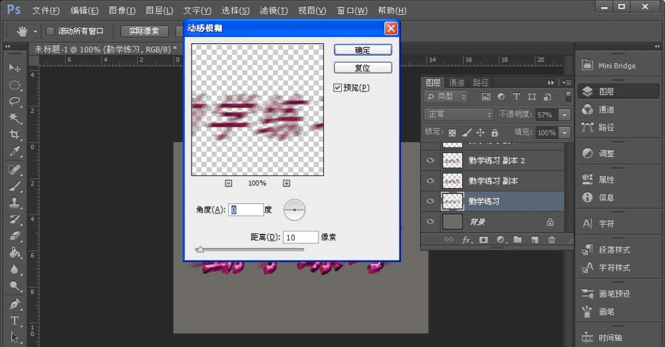
Task: Toggle the 预览(P) checkbox
Action: (338, 88)
